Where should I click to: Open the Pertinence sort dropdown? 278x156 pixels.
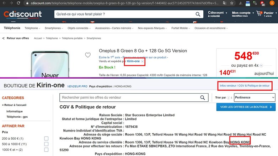[255, 97]
